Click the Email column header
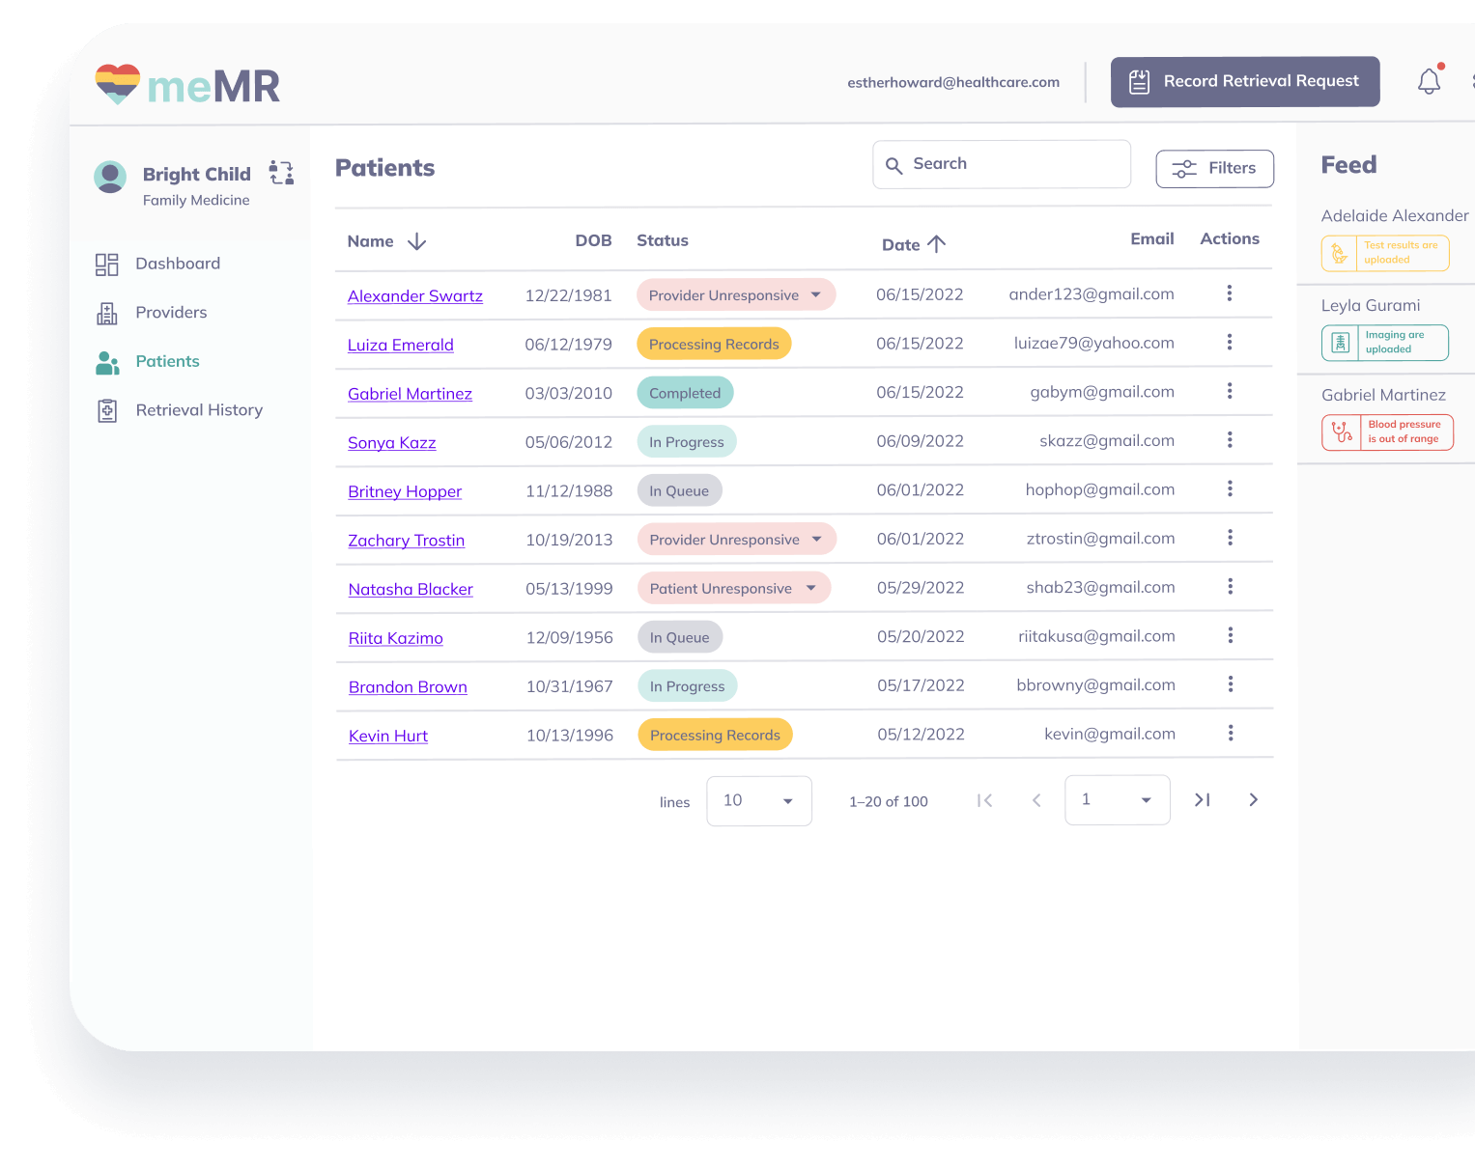The width and height of the screenshot is (1475, 1170). click(1152, 238)
